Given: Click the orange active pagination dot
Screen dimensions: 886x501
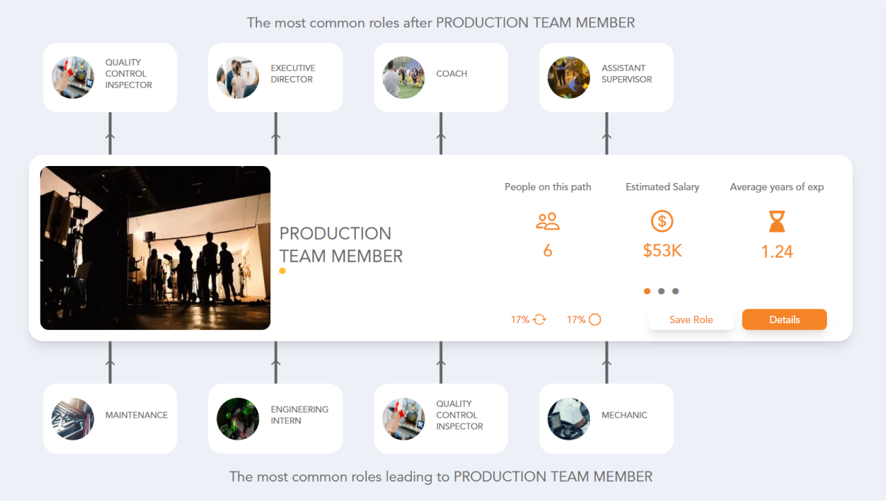Looking at the screenshot, I should point(647,291).
